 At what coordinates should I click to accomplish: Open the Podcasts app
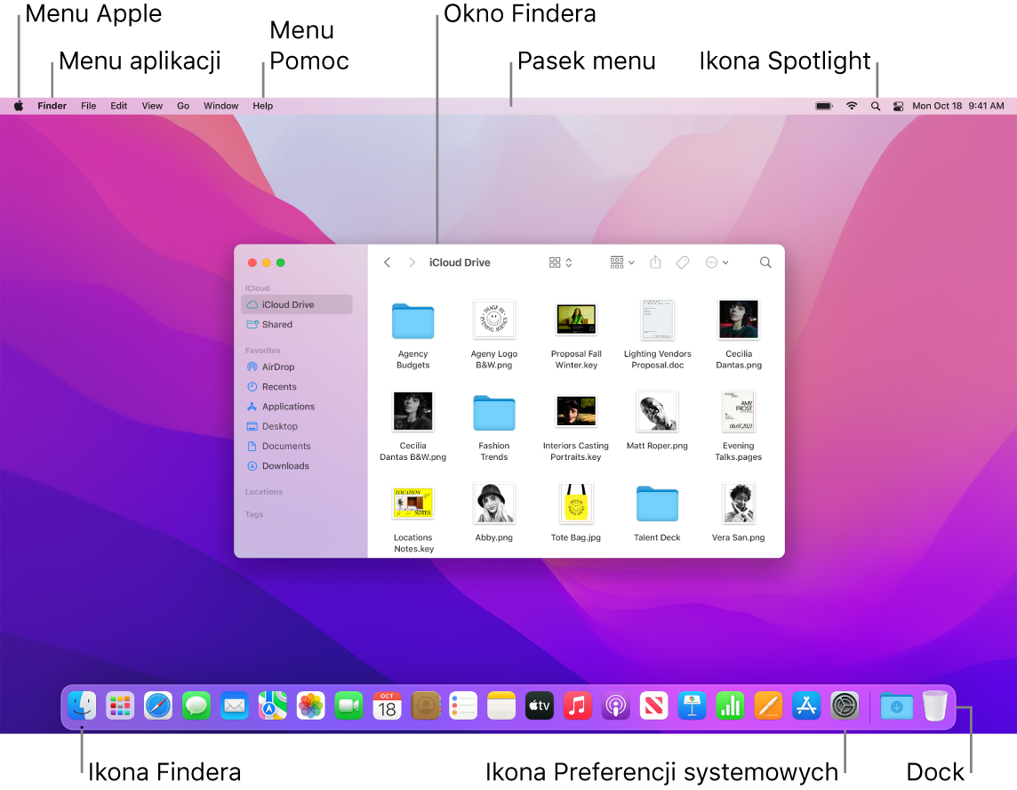[x=615, y=705]
